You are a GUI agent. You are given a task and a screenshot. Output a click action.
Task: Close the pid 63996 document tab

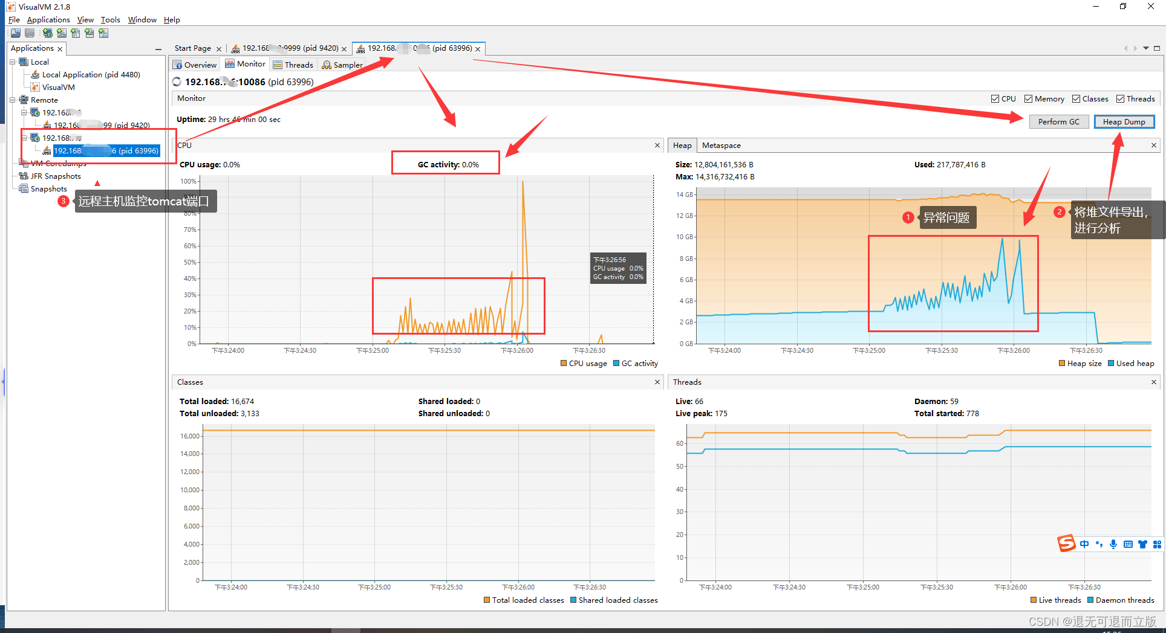click(478, 49)
